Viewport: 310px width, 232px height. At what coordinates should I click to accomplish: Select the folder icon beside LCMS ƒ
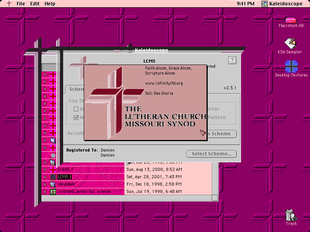pos(53,177)
